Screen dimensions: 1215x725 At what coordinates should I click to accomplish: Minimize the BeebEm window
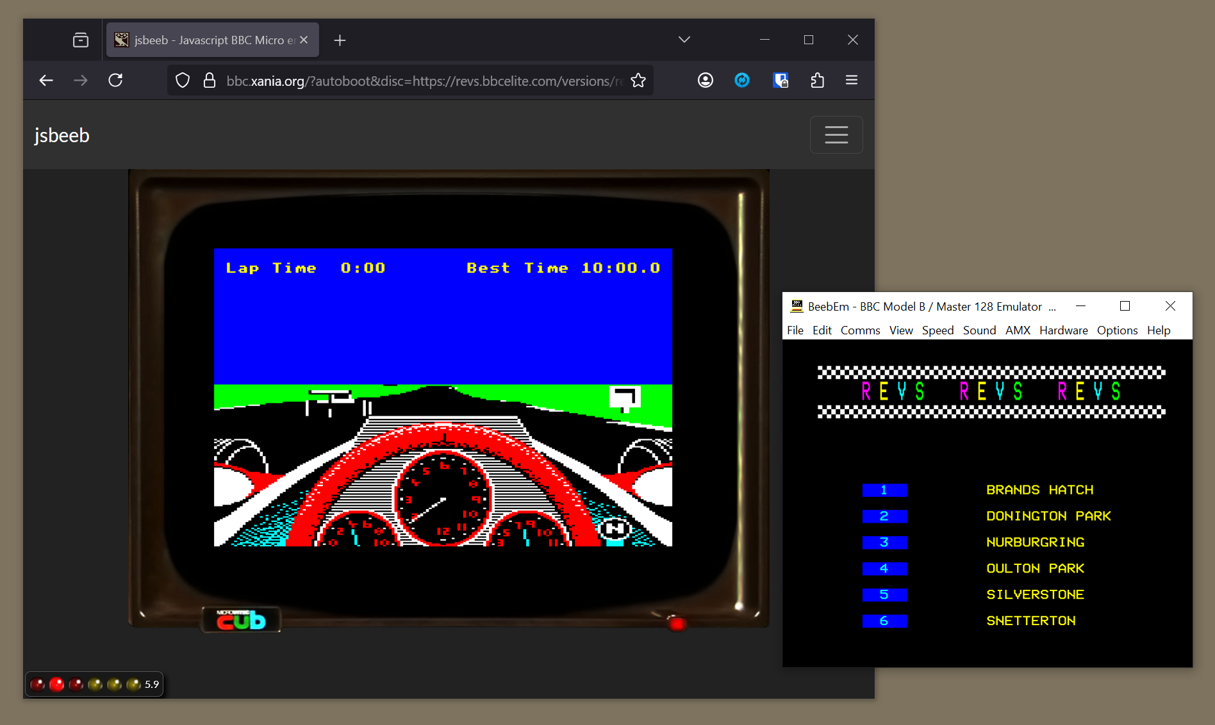coord(1080,306)
